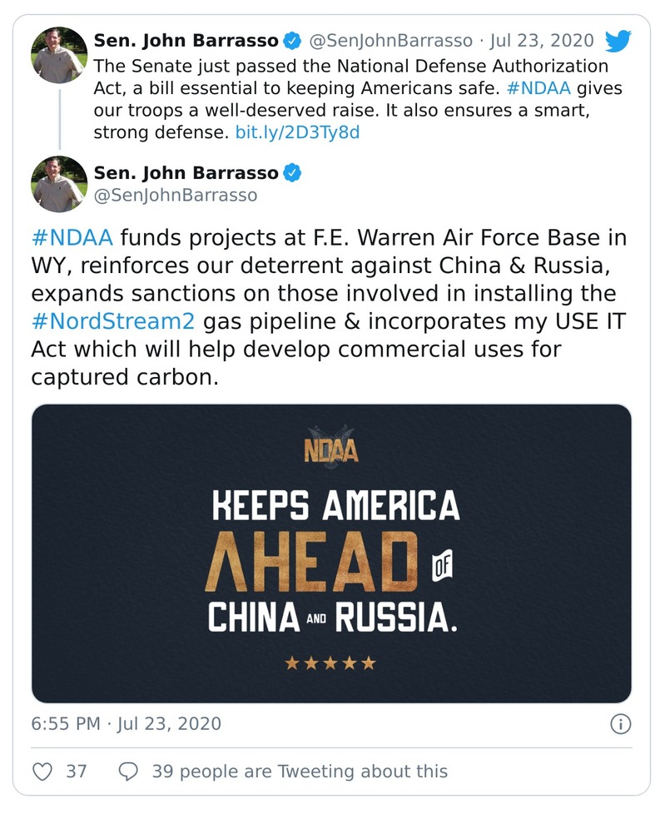The width and height of the screenshot is (665, 814).
Task: Click the heart like icon
Action: [42, 772]
